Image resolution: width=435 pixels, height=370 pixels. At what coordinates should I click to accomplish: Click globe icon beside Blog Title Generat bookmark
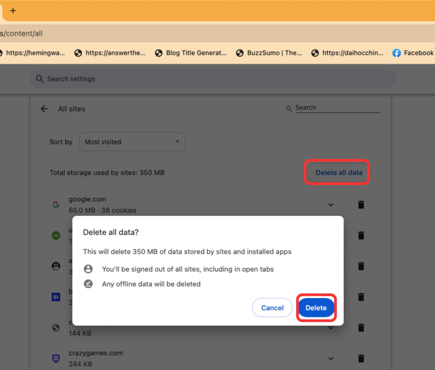[159, 53]
